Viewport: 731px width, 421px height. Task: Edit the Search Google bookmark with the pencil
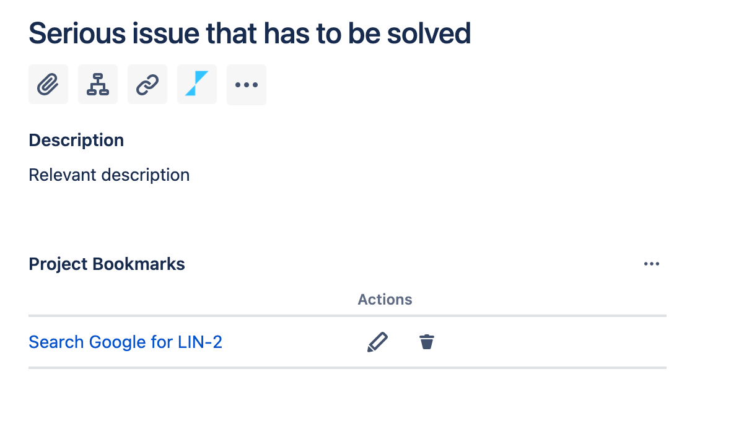(x=377, y=342)
